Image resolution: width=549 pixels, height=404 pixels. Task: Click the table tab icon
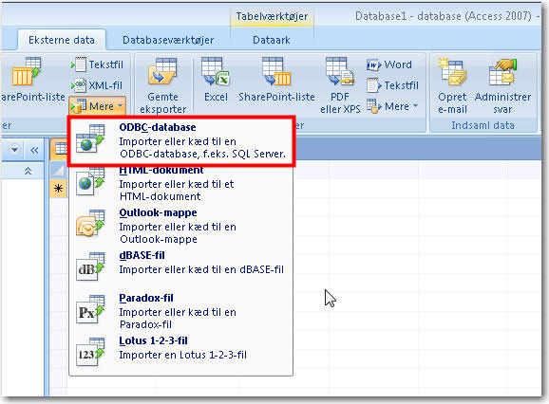[x=60, y=149]
